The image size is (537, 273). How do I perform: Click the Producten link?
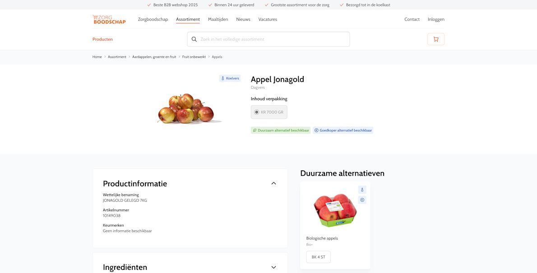pyautogui.click(x=102, y=39)
